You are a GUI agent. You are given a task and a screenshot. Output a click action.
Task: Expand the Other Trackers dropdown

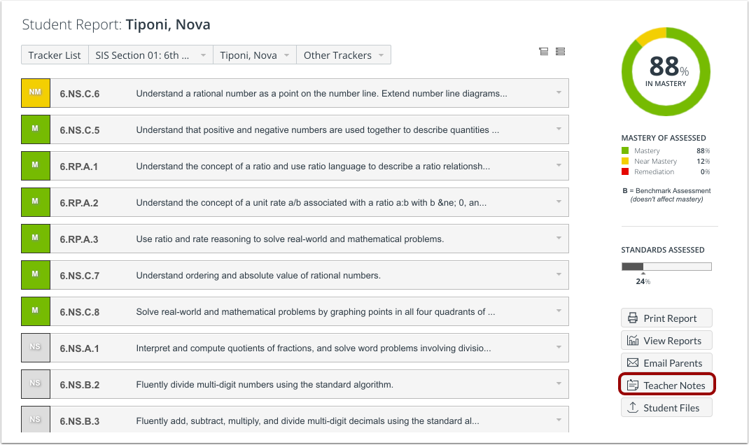point(344,55)
